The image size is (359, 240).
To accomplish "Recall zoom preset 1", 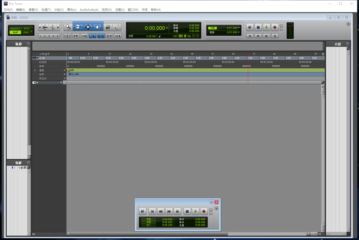I will click(41, 36).
